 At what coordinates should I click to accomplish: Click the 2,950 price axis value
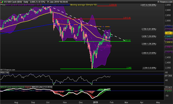click(x=168, y=5)
